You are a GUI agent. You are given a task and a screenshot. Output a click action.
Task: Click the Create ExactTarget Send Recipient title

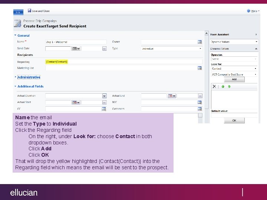[x=55, y=26]
